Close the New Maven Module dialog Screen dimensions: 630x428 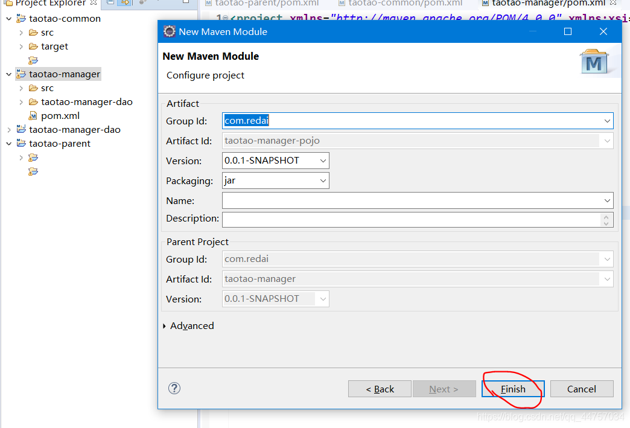pos(603,31)
